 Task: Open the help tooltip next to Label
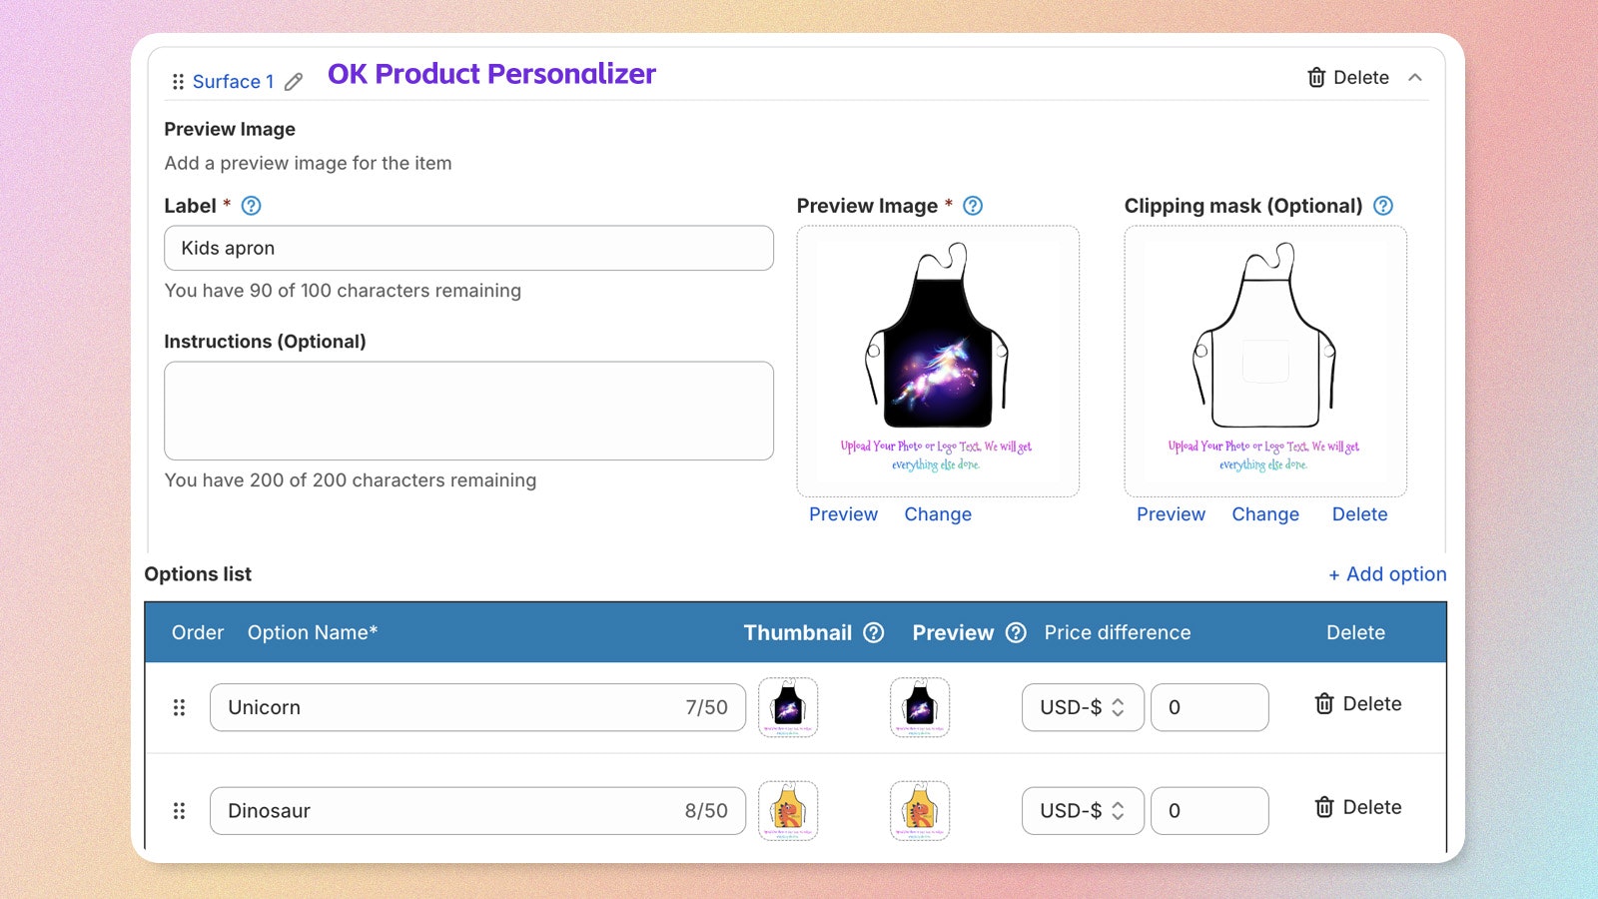tap(251, 206)
